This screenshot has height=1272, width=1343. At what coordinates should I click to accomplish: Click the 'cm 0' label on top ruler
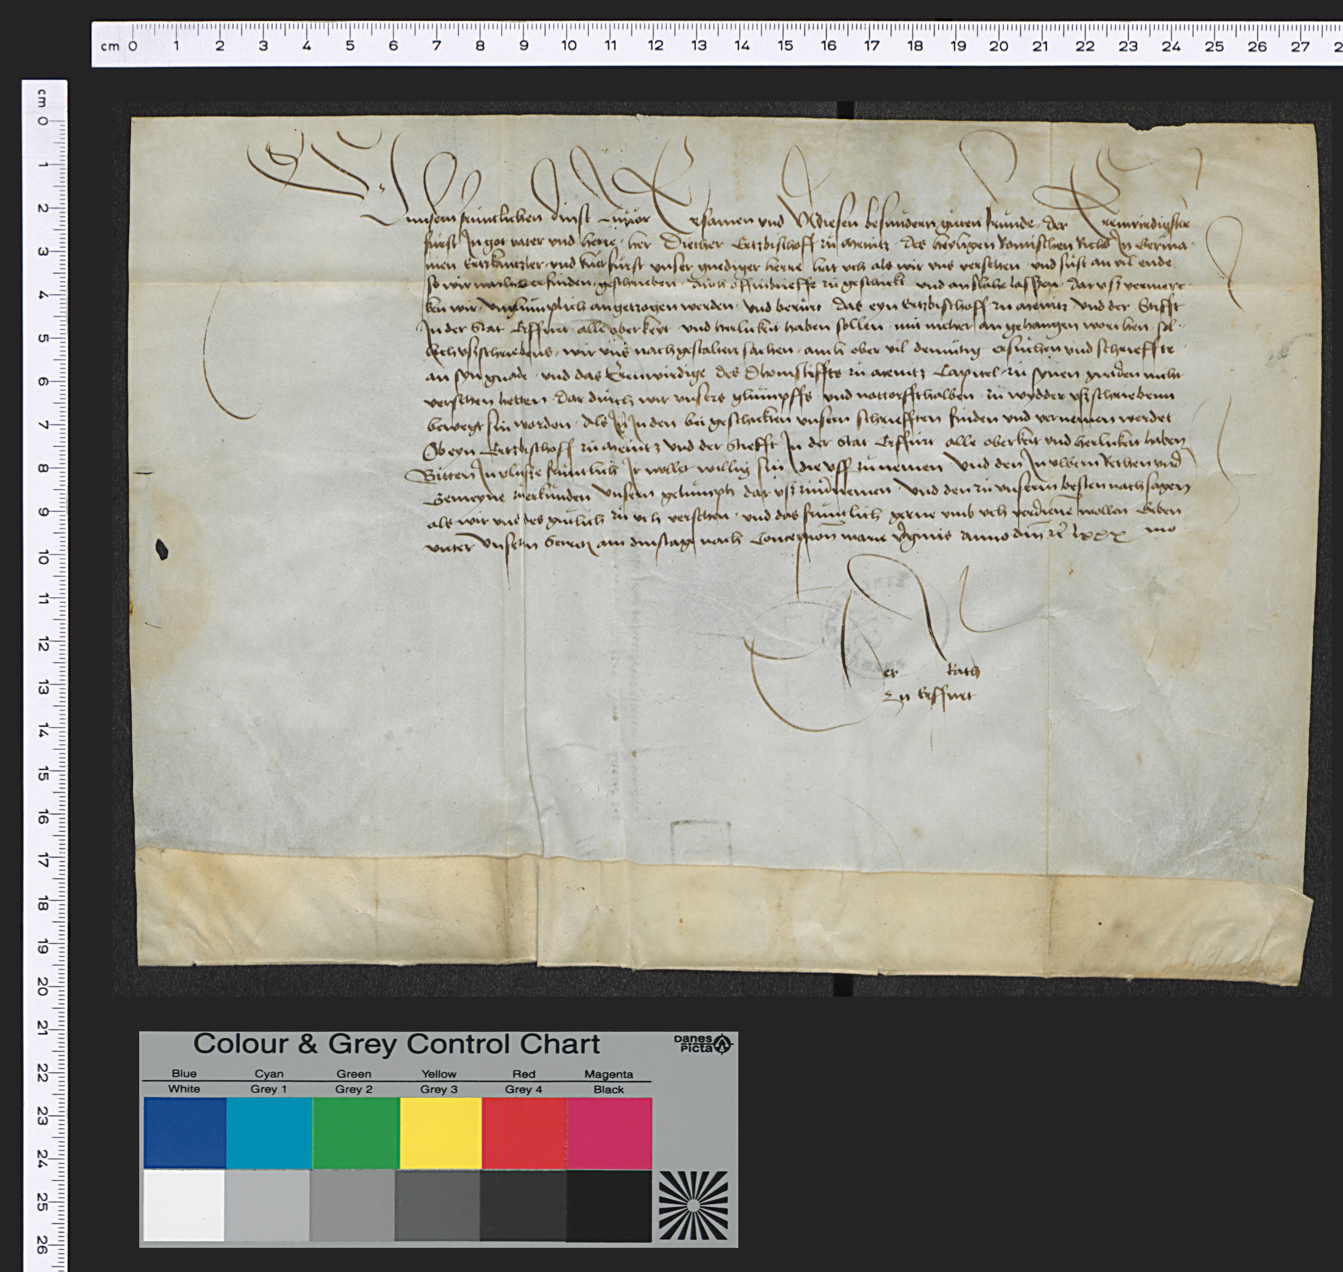[x=119, y=46]
